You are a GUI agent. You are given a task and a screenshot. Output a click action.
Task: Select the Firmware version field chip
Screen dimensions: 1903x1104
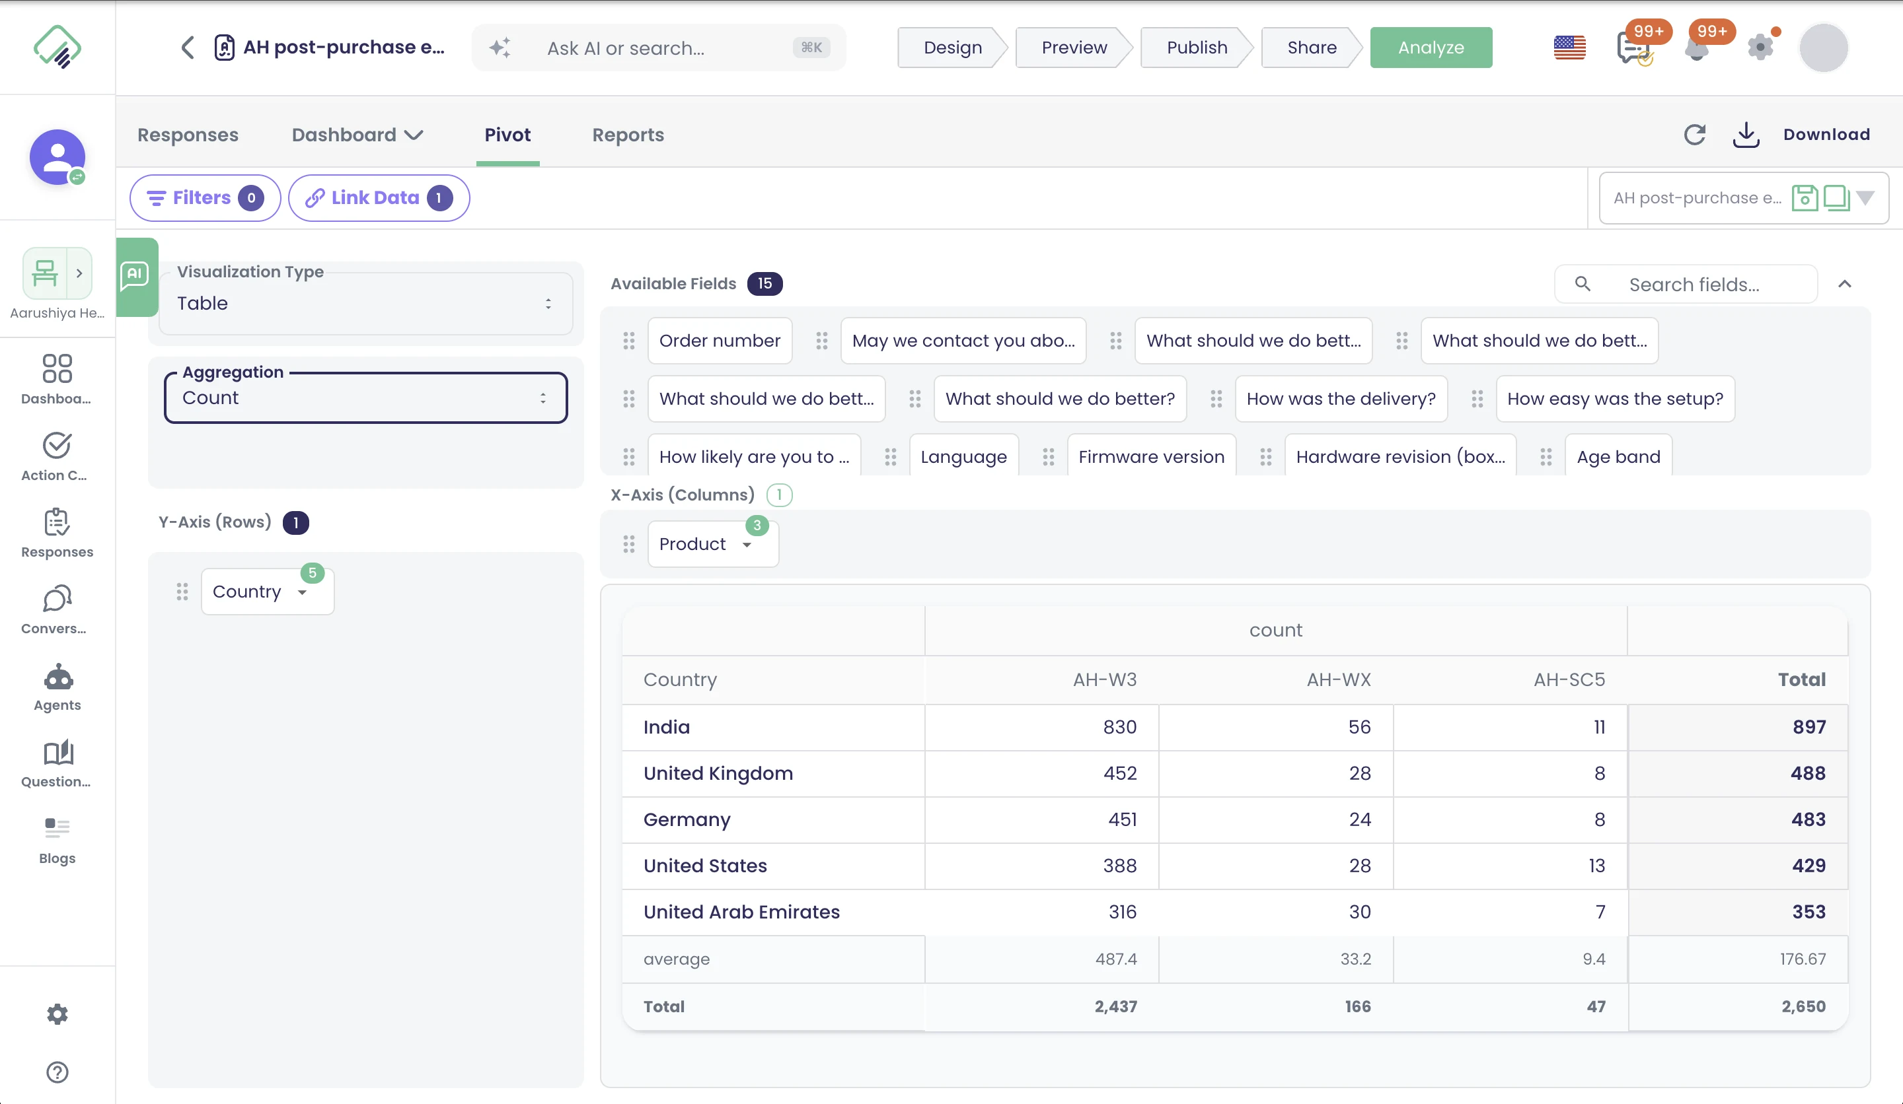click(1151, 456)
